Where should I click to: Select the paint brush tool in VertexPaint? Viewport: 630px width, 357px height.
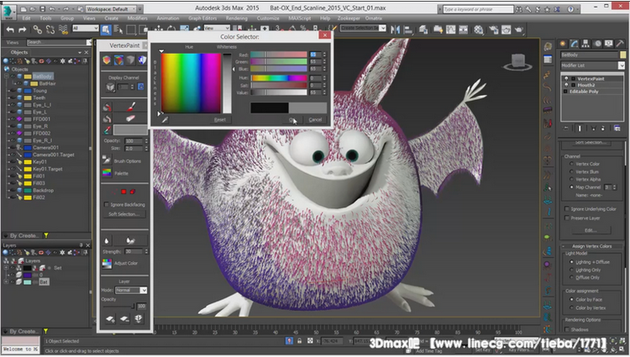(131, 107)
